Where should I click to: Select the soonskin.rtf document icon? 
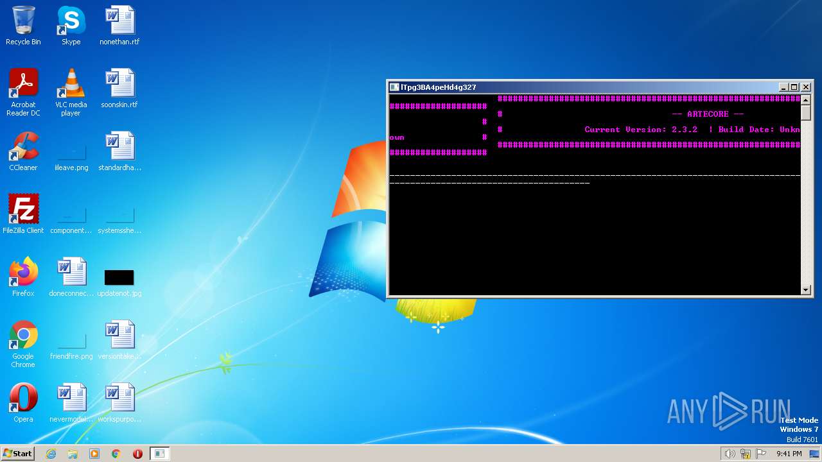tap(119, 89)
